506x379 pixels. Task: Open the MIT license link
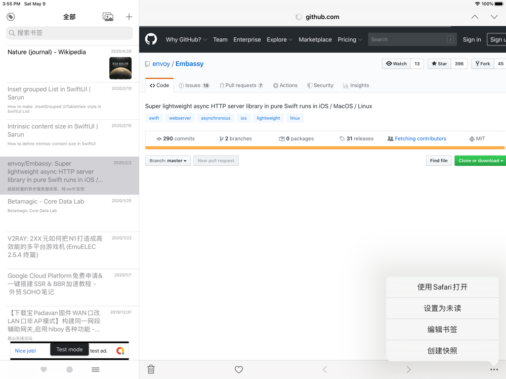(477, 138)
